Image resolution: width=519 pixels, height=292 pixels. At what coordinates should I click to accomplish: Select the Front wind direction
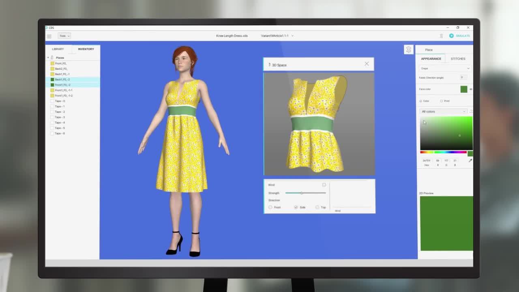point(270,207)
